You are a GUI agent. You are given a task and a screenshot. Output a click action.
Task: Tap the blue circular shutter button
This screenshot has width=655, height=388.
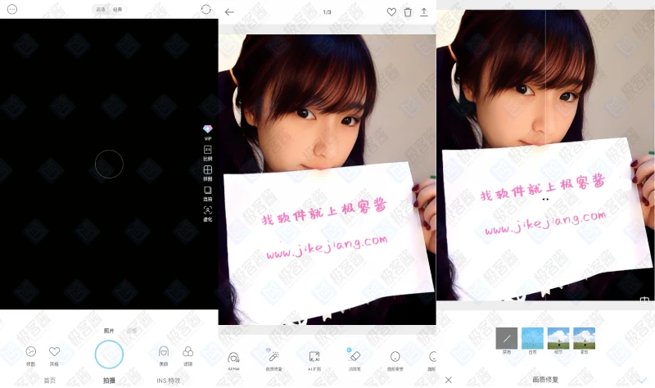coord(109,354)
